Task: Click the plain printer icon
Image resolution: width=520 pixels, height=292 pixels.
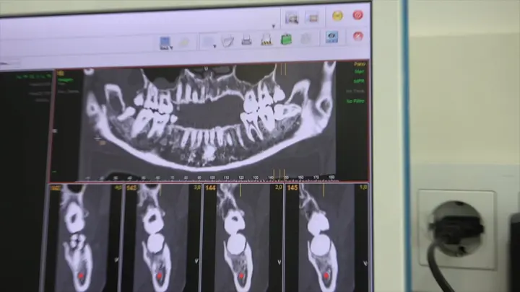Action: point(247,40)
